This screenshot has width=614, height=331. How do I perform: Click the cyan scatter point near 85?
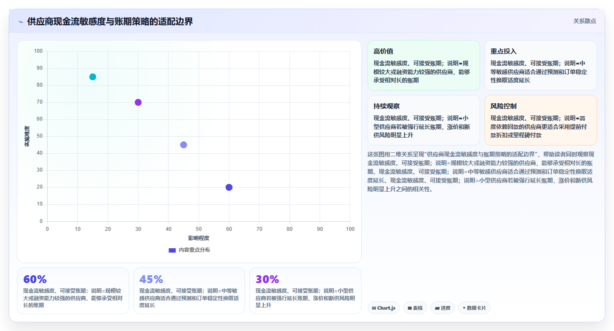92,77
